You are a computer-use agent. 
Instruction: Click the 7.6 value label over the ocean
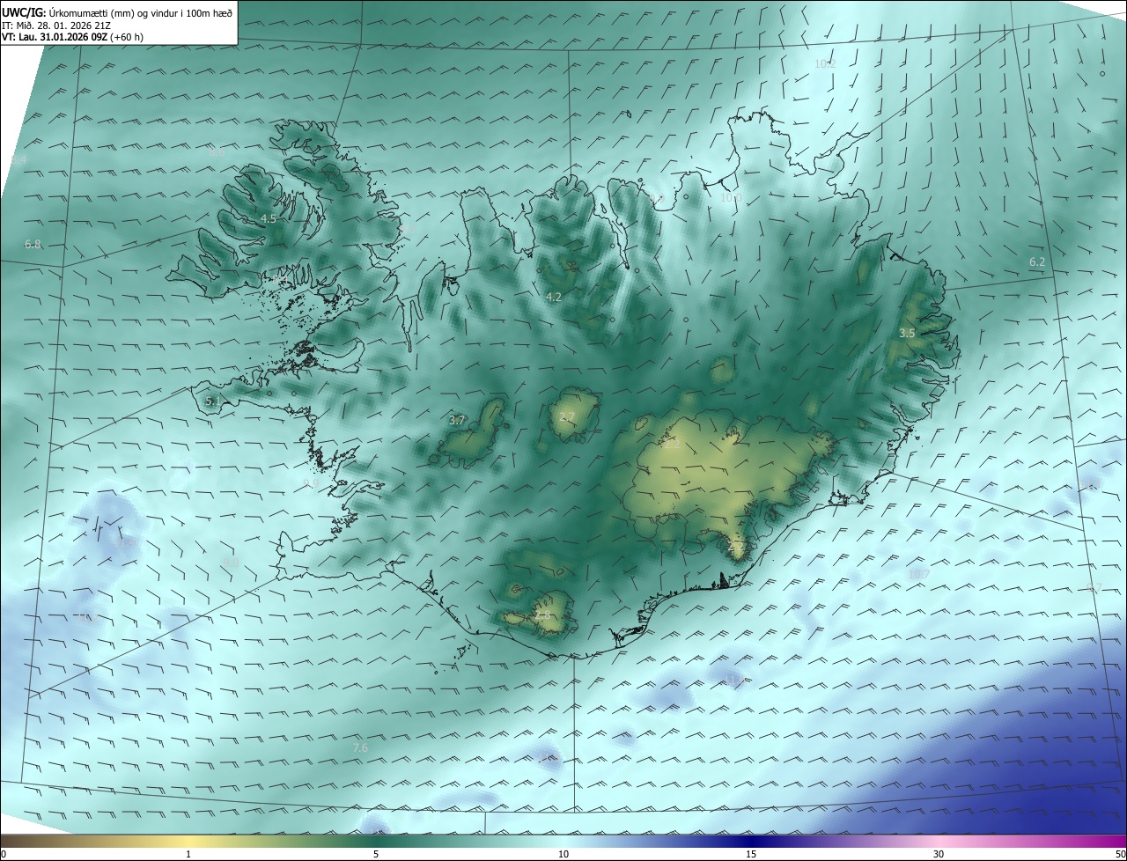coord(360,747)
